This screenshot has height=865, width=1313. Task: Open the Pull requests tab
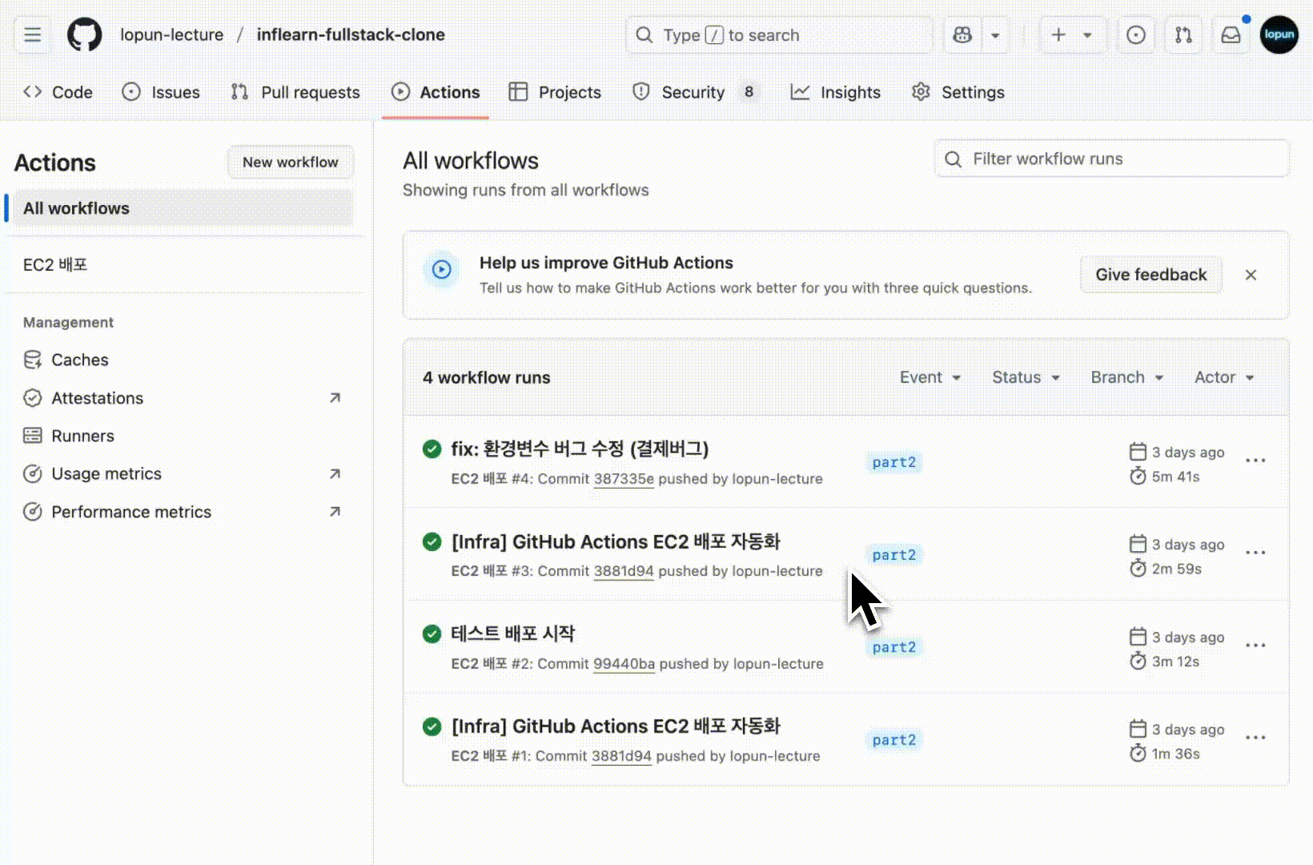point(295,92)
